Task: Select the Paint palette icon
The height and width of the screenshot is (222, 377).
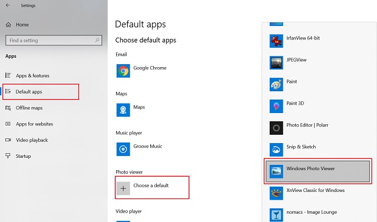Action: [x=276, y=84]
